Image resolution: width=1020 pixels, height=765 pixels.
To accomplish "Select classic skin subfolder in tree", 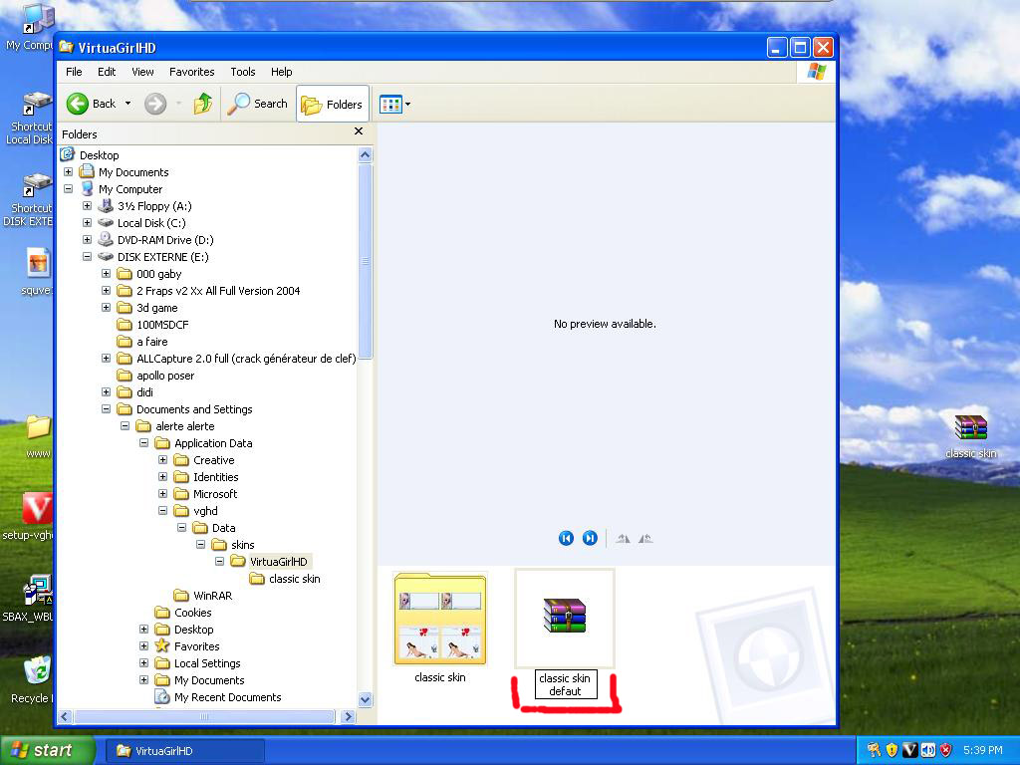I will coord(295,579).
